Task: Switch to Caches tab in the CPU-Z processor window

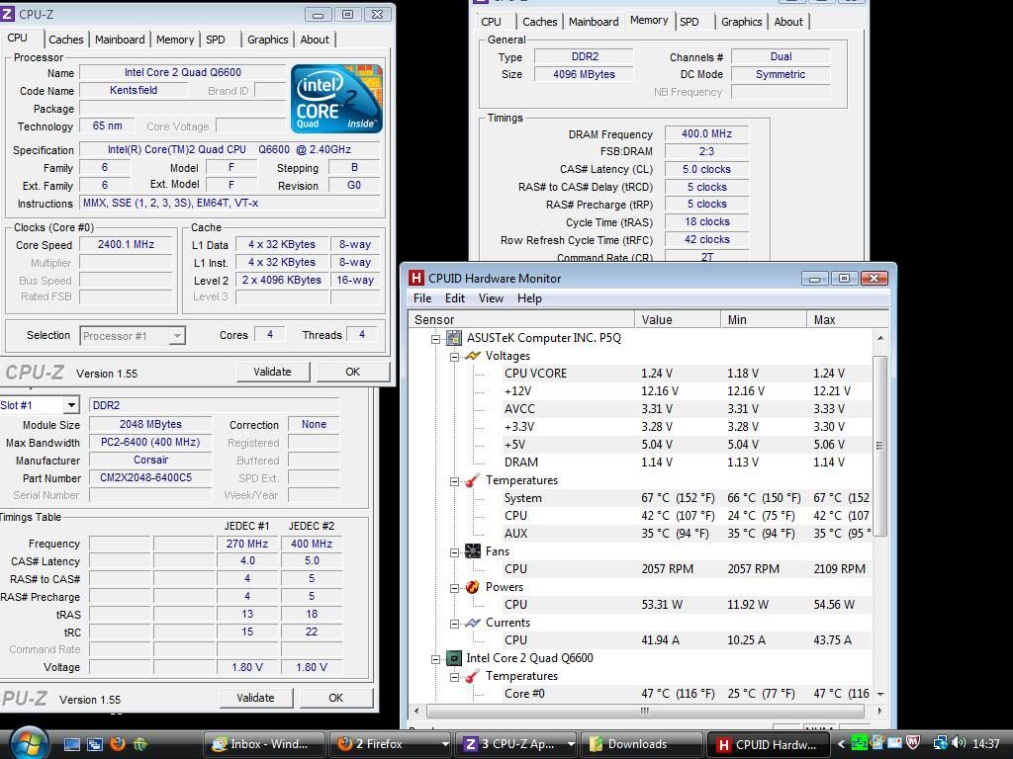Action: [x=66, y=40]
